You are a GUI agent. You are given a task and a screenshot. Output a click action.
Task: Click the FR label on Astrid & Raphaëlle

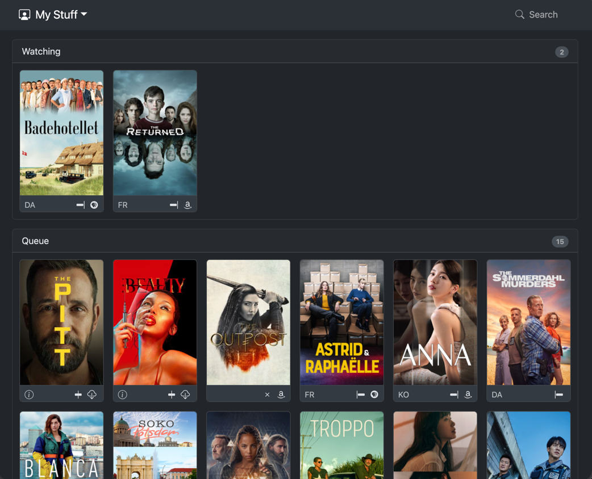pos(310,395)
